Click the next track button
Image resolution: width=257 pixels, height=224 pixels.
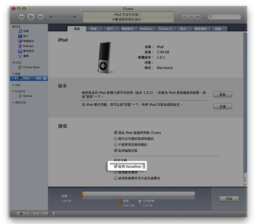click(x=40, y=17)
